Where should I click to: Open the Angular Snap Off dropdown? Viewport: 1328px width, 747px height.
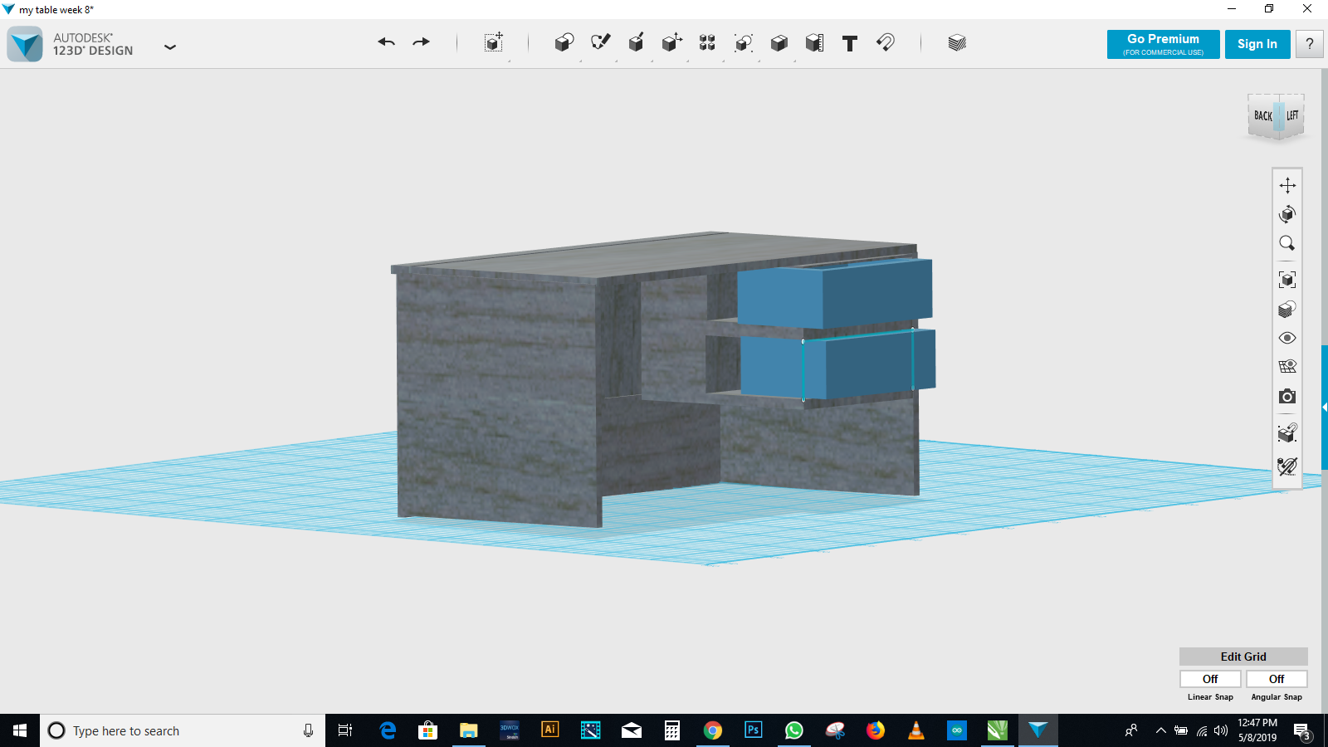[x=1277, y=679]
